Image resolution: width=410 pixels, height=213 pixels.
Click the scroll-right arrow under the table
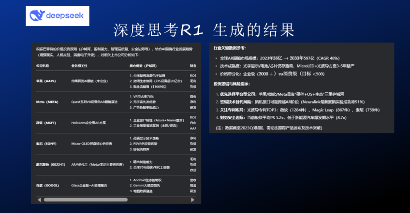point(193,199)
